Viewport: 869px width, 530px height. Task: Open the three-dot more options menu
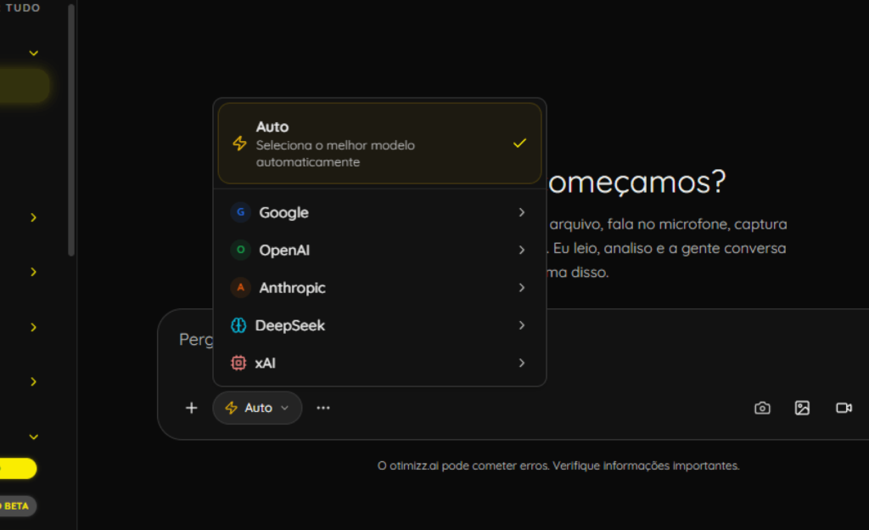[x=323, y=408]
